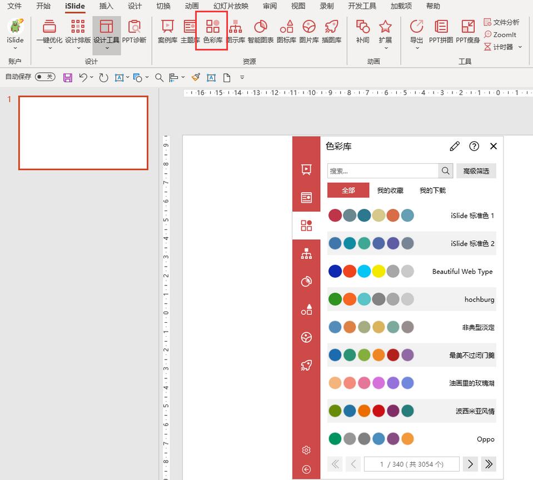Select the 案例库 icon in the panel sidebar
Screen dimensions: 533x480
coord(306,169)
